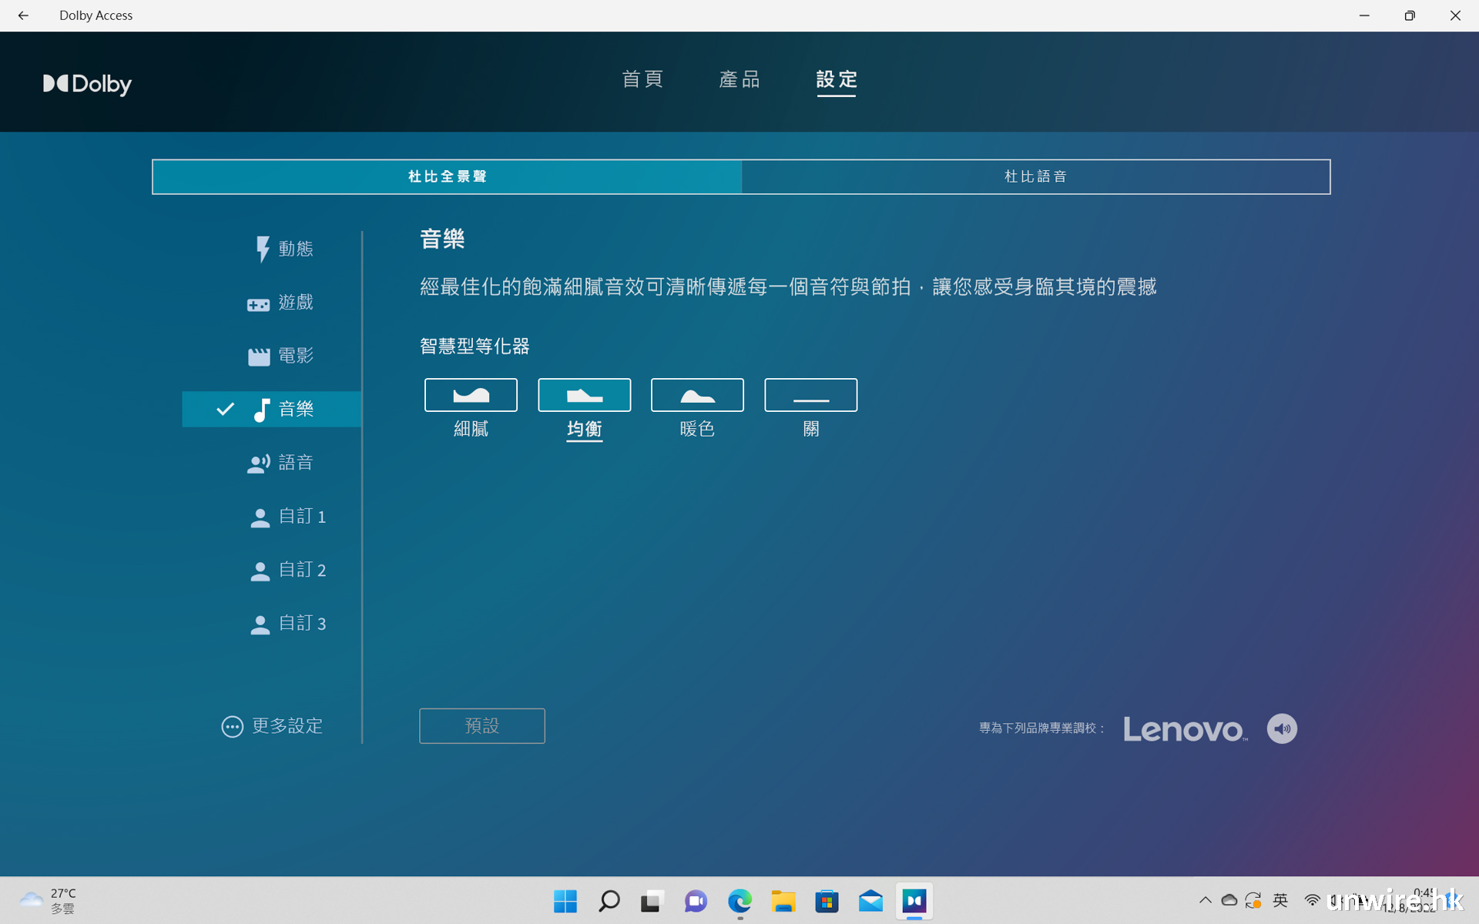The width and height of the screenshot is (1479, 924).
Task: Choose the 電影 (Movie) clapperboard profile
Action: [x=280, y=356]
